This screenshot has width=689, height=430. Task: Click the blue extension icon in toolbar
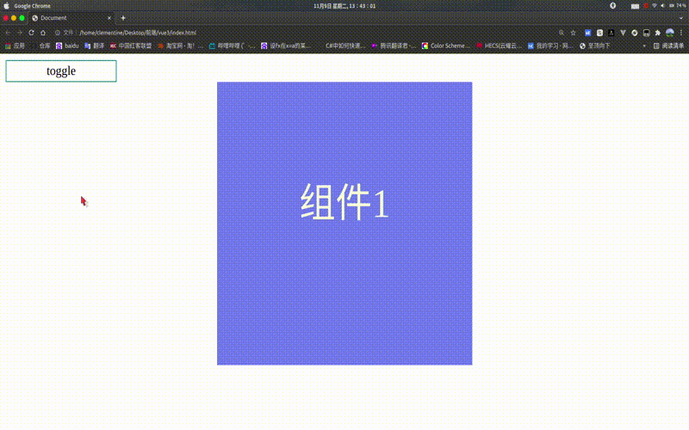tap(588, 33)
